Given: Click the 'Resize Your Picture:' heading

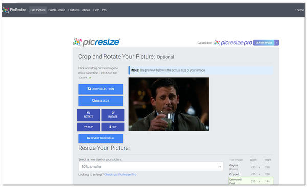Looking at the screenshot, I should (104, 148).
